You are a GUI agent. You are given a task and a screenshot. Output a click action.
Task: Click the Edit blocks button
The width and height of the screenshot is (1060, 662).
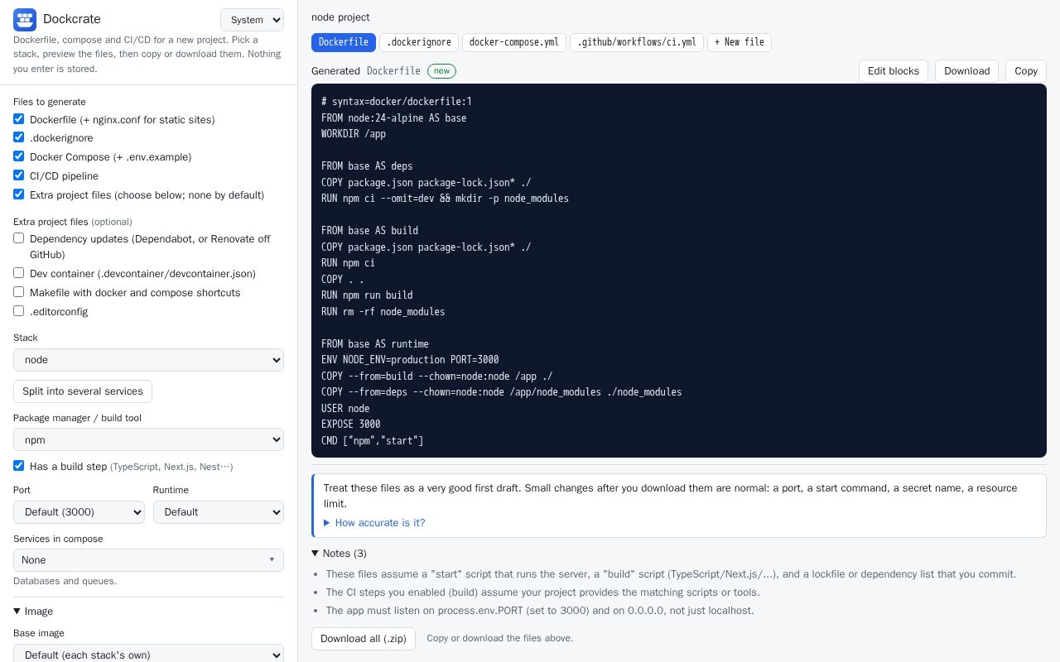tap(894, 71)
